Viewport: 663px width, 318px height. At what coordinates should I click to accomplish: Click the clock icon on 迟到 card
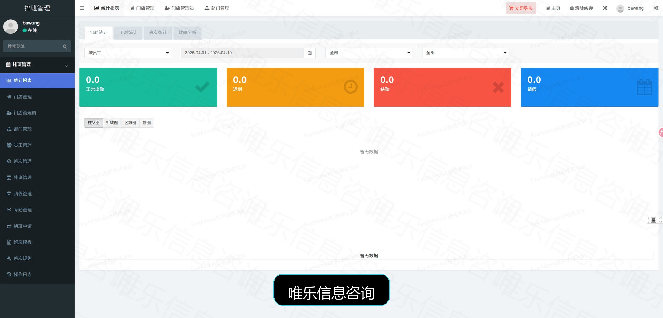350,87
